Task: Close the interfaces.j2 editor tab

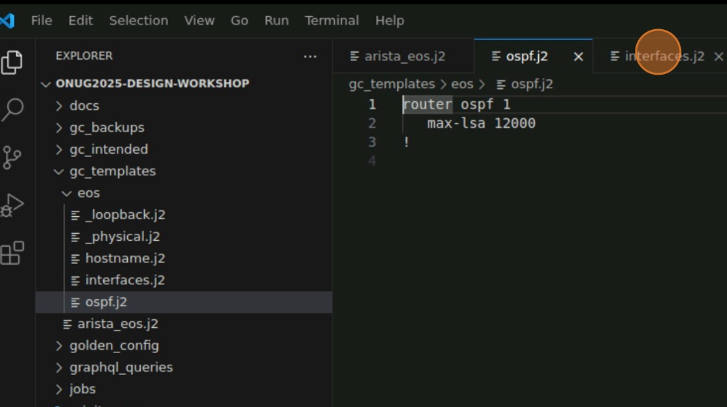Action: [x=718, y=56]
